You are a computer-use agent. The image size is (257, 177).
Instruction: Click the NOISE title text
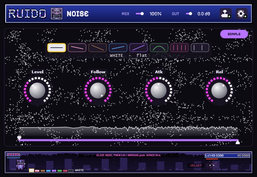78,14
